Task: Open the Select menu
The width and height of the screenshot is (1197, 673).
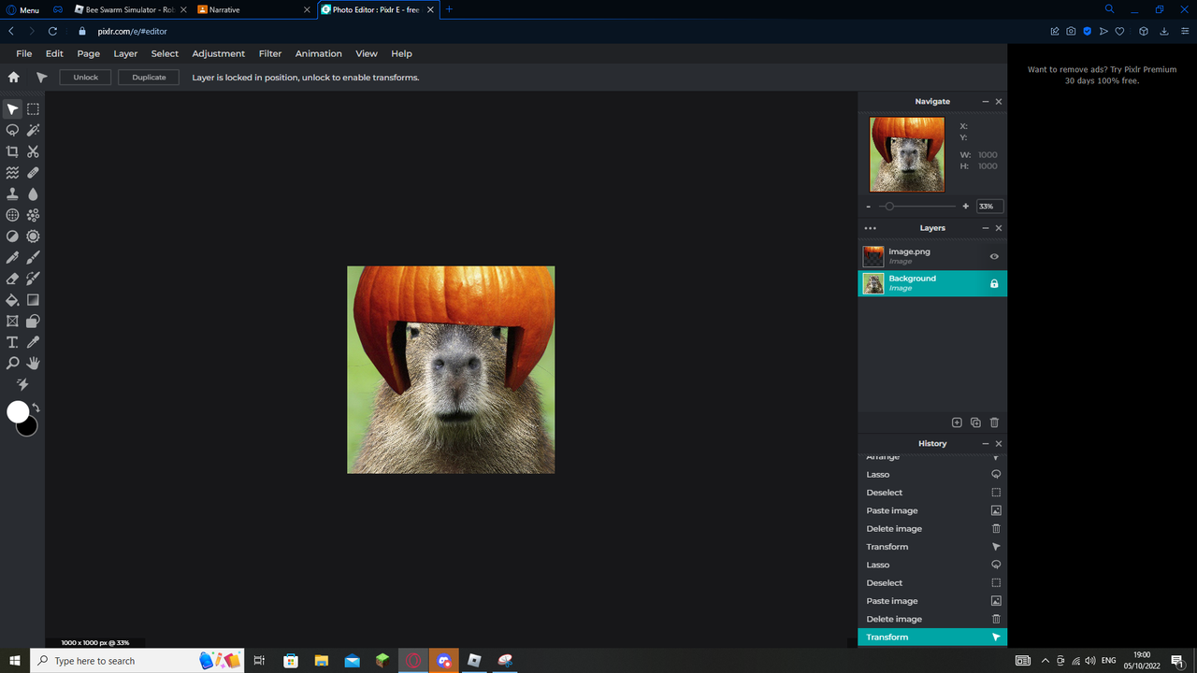Action: tap(165, 53)
